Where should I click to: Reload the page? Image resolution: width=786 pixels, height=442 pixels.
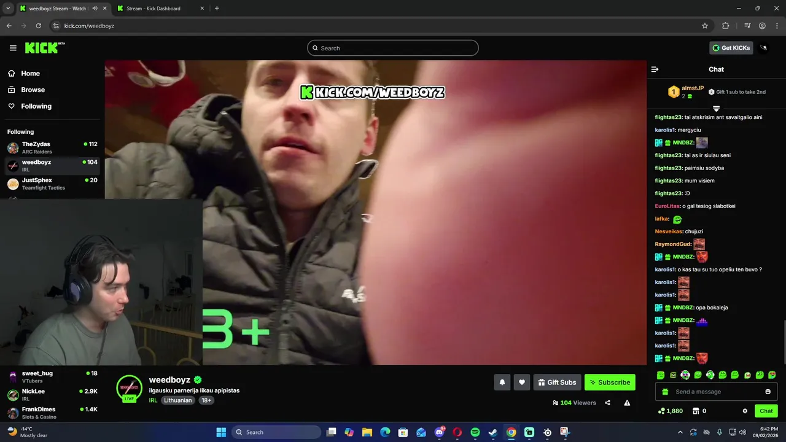tap(38, 26)
